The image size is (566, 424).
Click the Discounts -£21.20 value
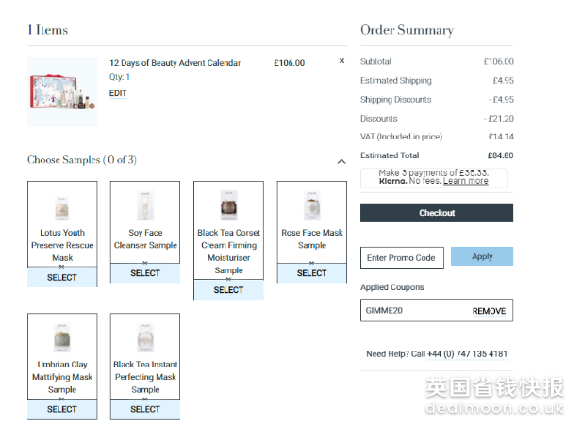tap(499, 119)
